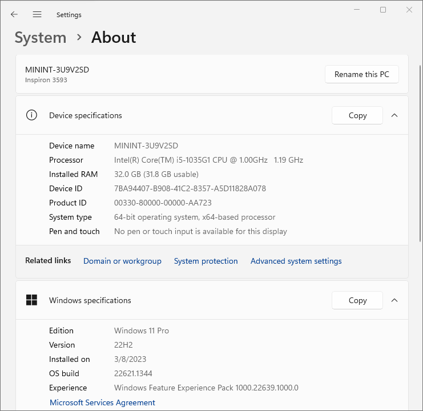Click the About breadcrumb heading
The height and width of the screenshot is (411, 423).
[114, 37]
